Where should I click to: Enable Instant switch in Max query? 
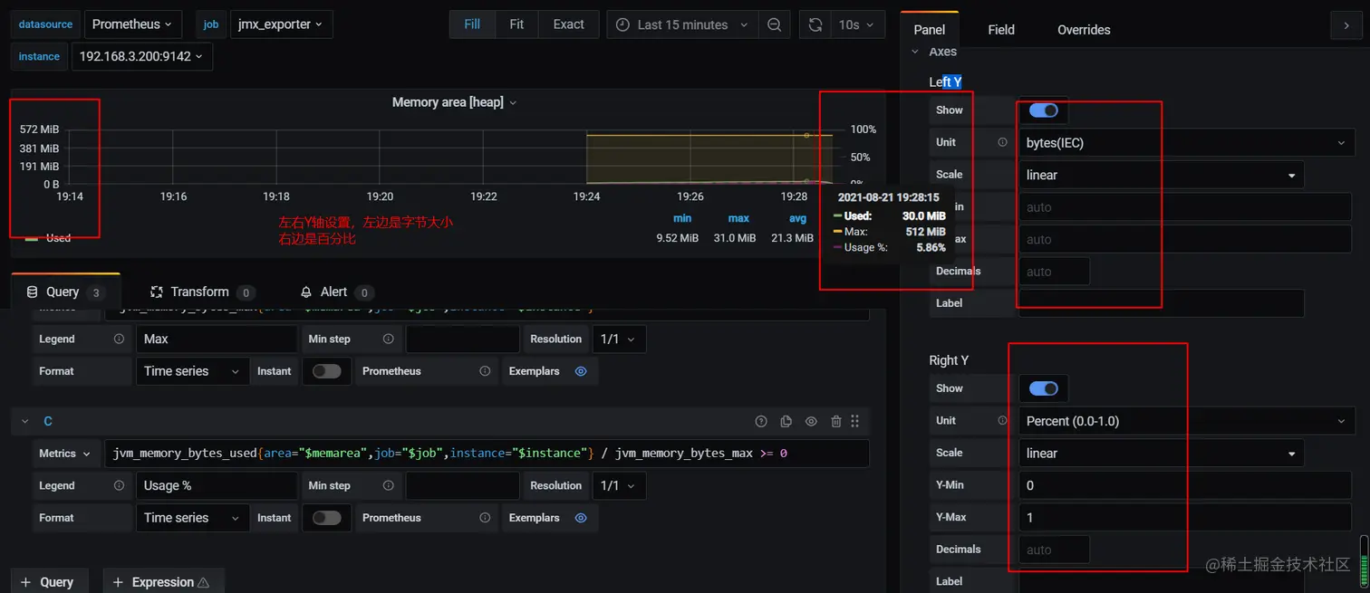(326, 371)
